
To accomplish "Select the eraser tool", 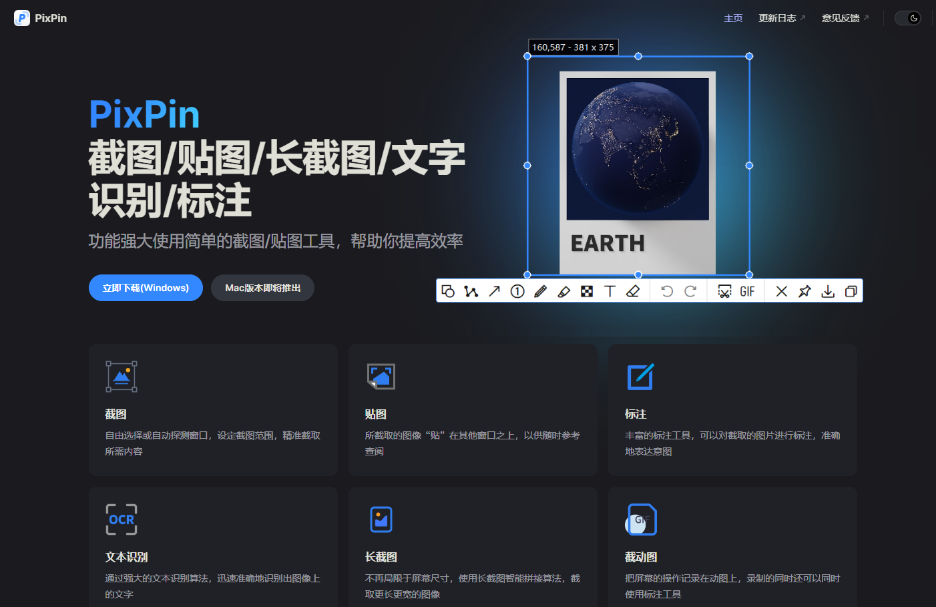I will click(x=633, y=291).
